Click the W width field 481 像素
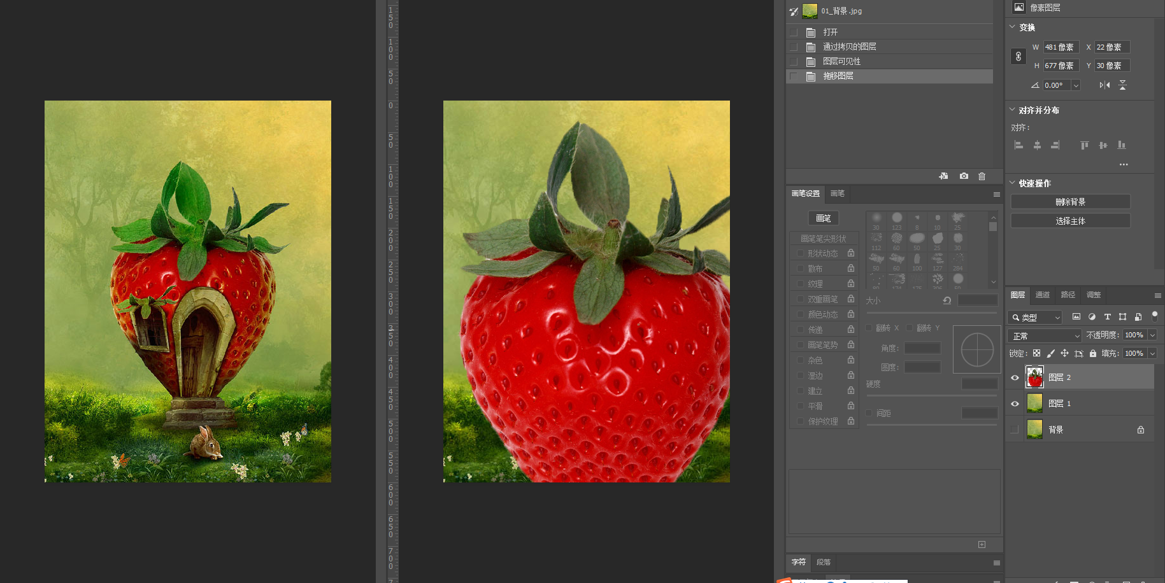Viewport: 1165px width, 583px height. pyautogui.click(x=1061, y=47)
